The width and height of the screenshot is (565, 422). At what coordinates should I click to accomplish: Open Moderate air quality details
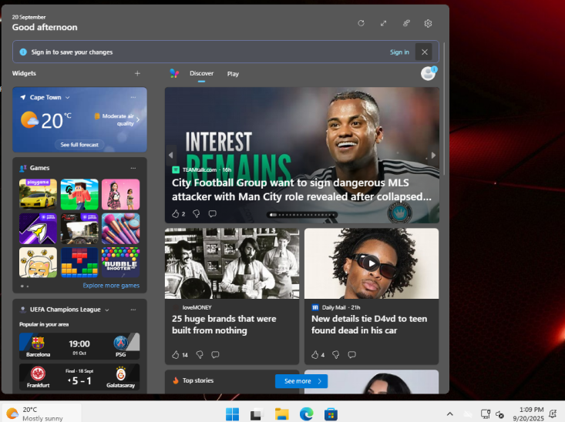tap(117, 120)
